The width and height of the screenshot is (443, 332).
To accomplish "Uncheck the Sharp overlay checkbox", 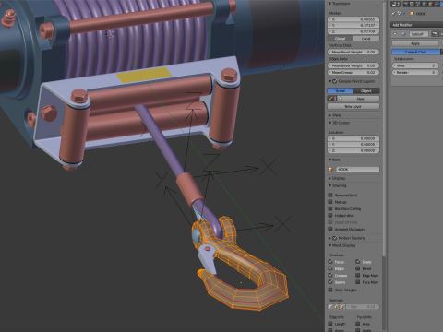I will coord(358,262).
